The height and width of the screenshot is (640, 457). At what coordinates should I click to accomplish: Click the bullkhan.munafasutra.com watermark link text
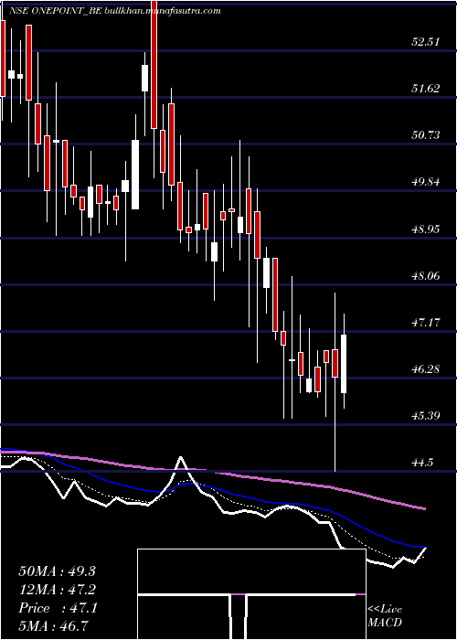(163, 11)
